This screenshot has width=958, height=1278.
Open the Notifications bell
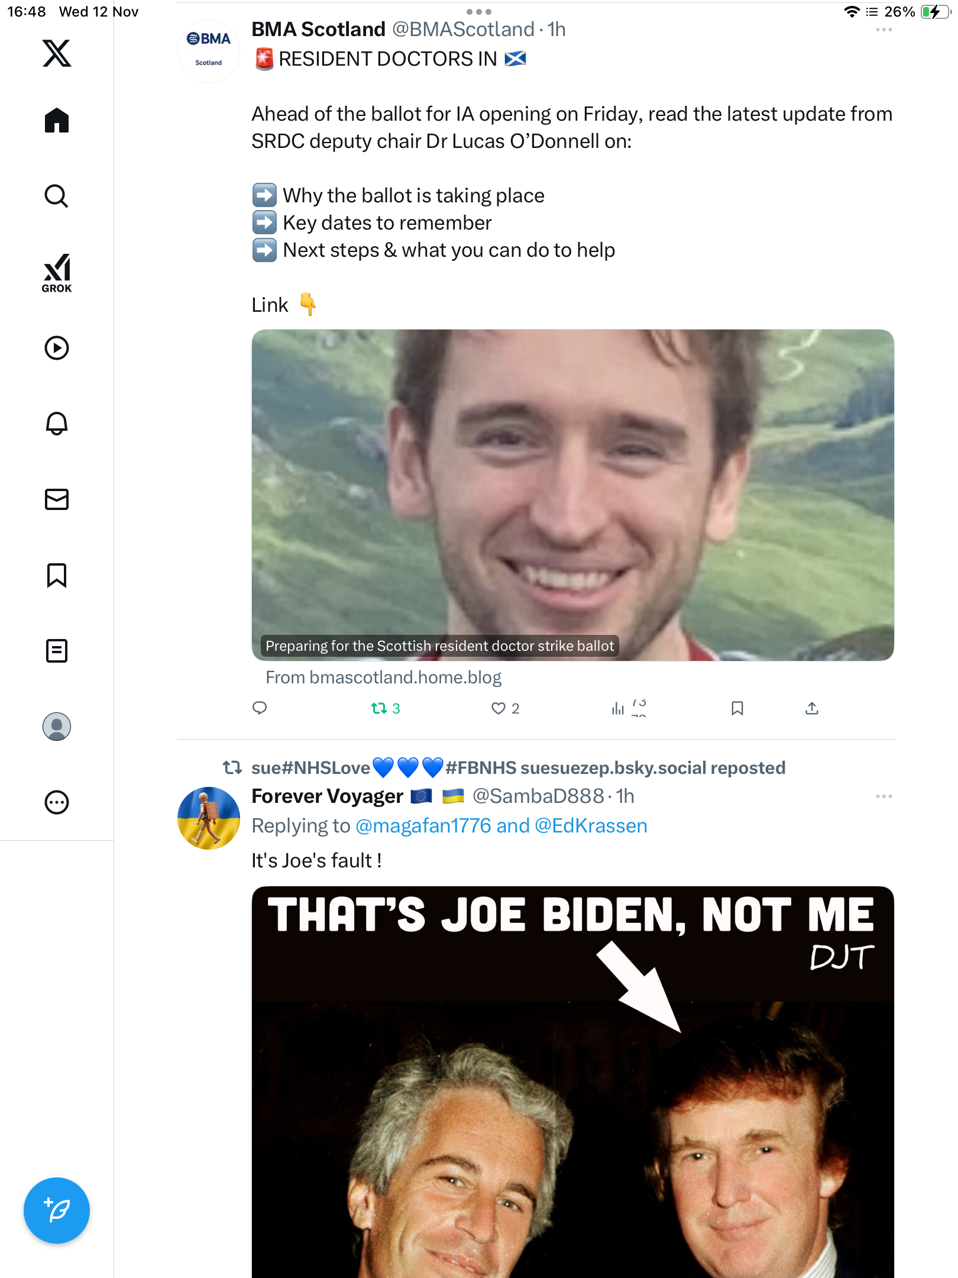[57, 424]
